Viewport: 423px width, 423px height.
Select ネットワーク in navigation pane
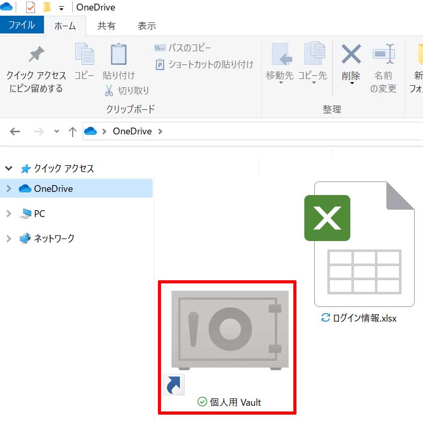pyautogui.click(x=47, y=238)
